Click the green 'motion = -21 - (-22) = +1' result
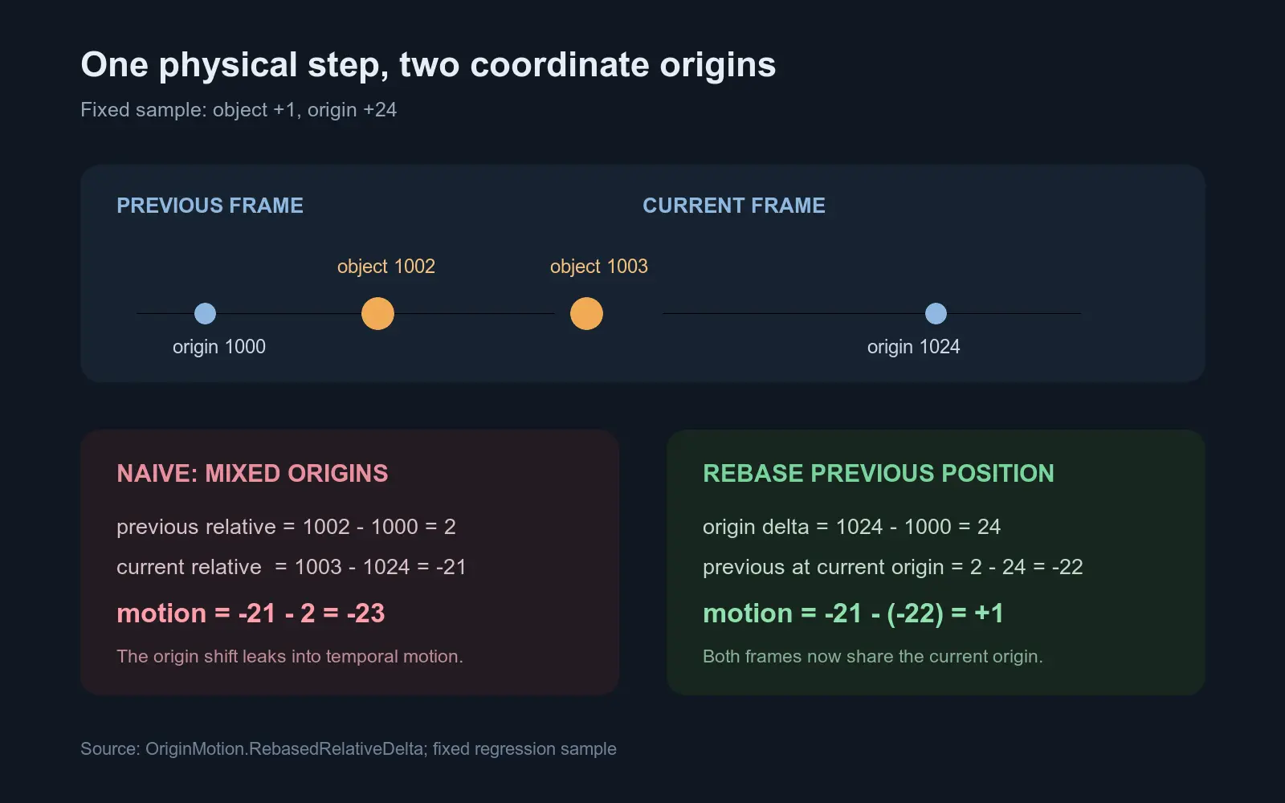This screenshot has height=803, width=1285. [854, 613]
